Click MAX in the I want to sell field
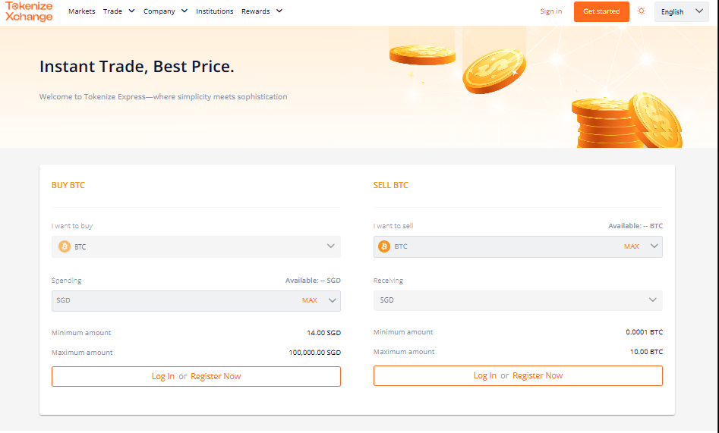 point(632,246)
